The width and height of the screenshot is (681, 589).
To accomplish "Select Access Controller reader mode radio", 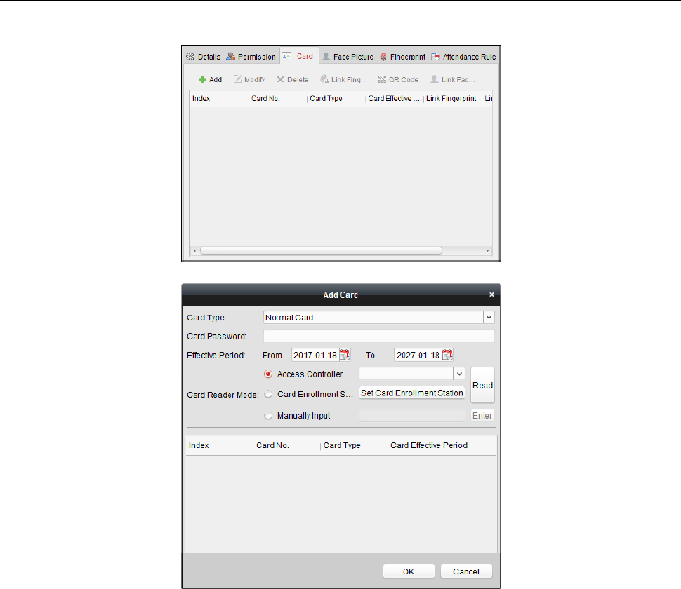I will click(268, 374).
